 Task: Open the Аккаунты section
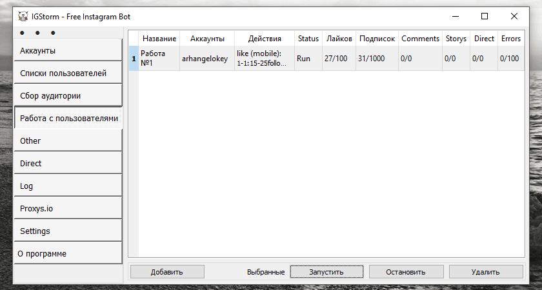click(x=68, y=50)
